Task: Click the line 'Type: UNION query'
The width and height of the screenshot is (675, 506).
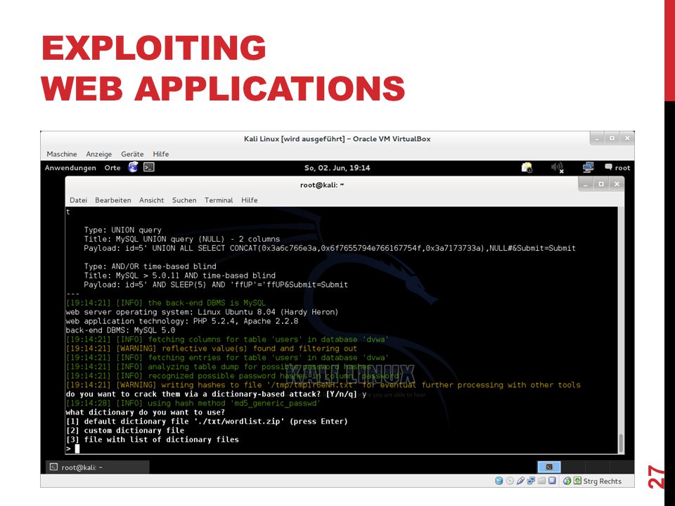Action: tap(122, 230)
